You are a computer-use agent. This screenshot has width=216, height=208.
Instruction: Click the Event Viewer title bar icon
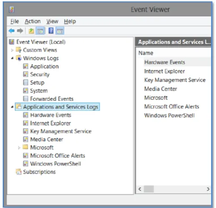coord(12,10)
